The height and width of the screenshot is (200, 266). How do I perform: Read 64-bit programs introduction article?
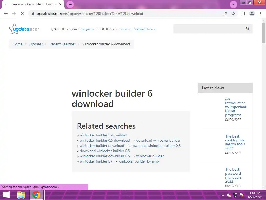pos(236,107)
